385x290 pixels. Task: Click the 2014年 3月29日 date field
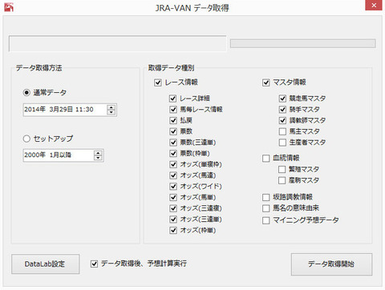65,110
